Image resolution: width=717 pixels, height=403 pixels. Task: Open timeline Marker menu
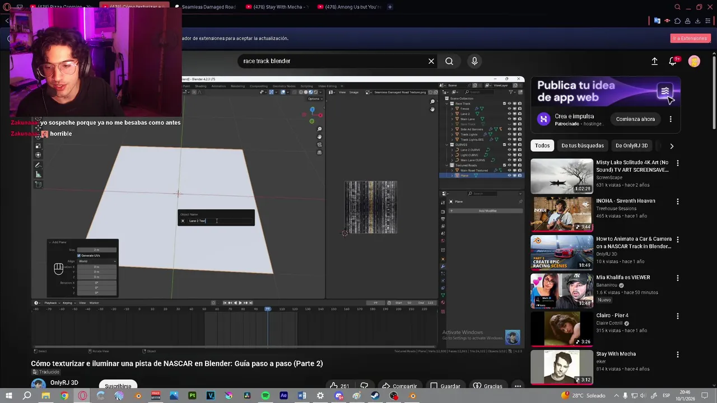(x=94, y=303)
